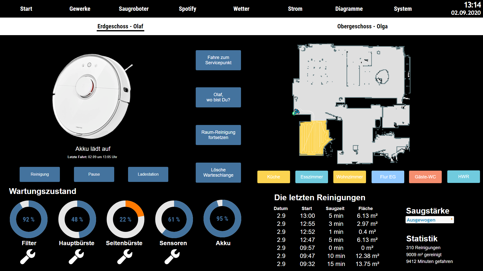The height and width of the screenshot is (271, 483).
Task: Click the Akku 95% donut gauge
Action: [x=222, y=219]
